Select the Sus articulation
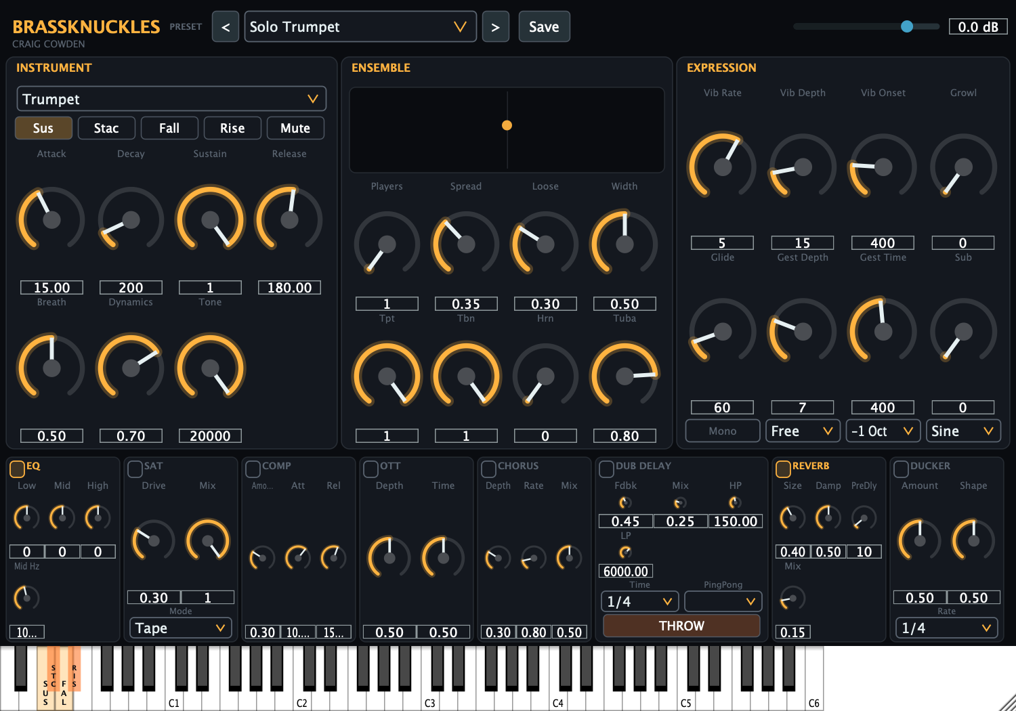 pyautogui.click(x=43, y=128)
